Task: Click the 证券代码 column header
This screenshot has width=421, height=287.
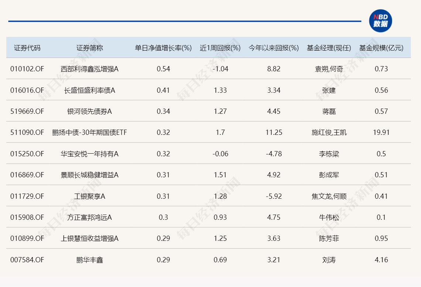Action: (x=27, y=48)
